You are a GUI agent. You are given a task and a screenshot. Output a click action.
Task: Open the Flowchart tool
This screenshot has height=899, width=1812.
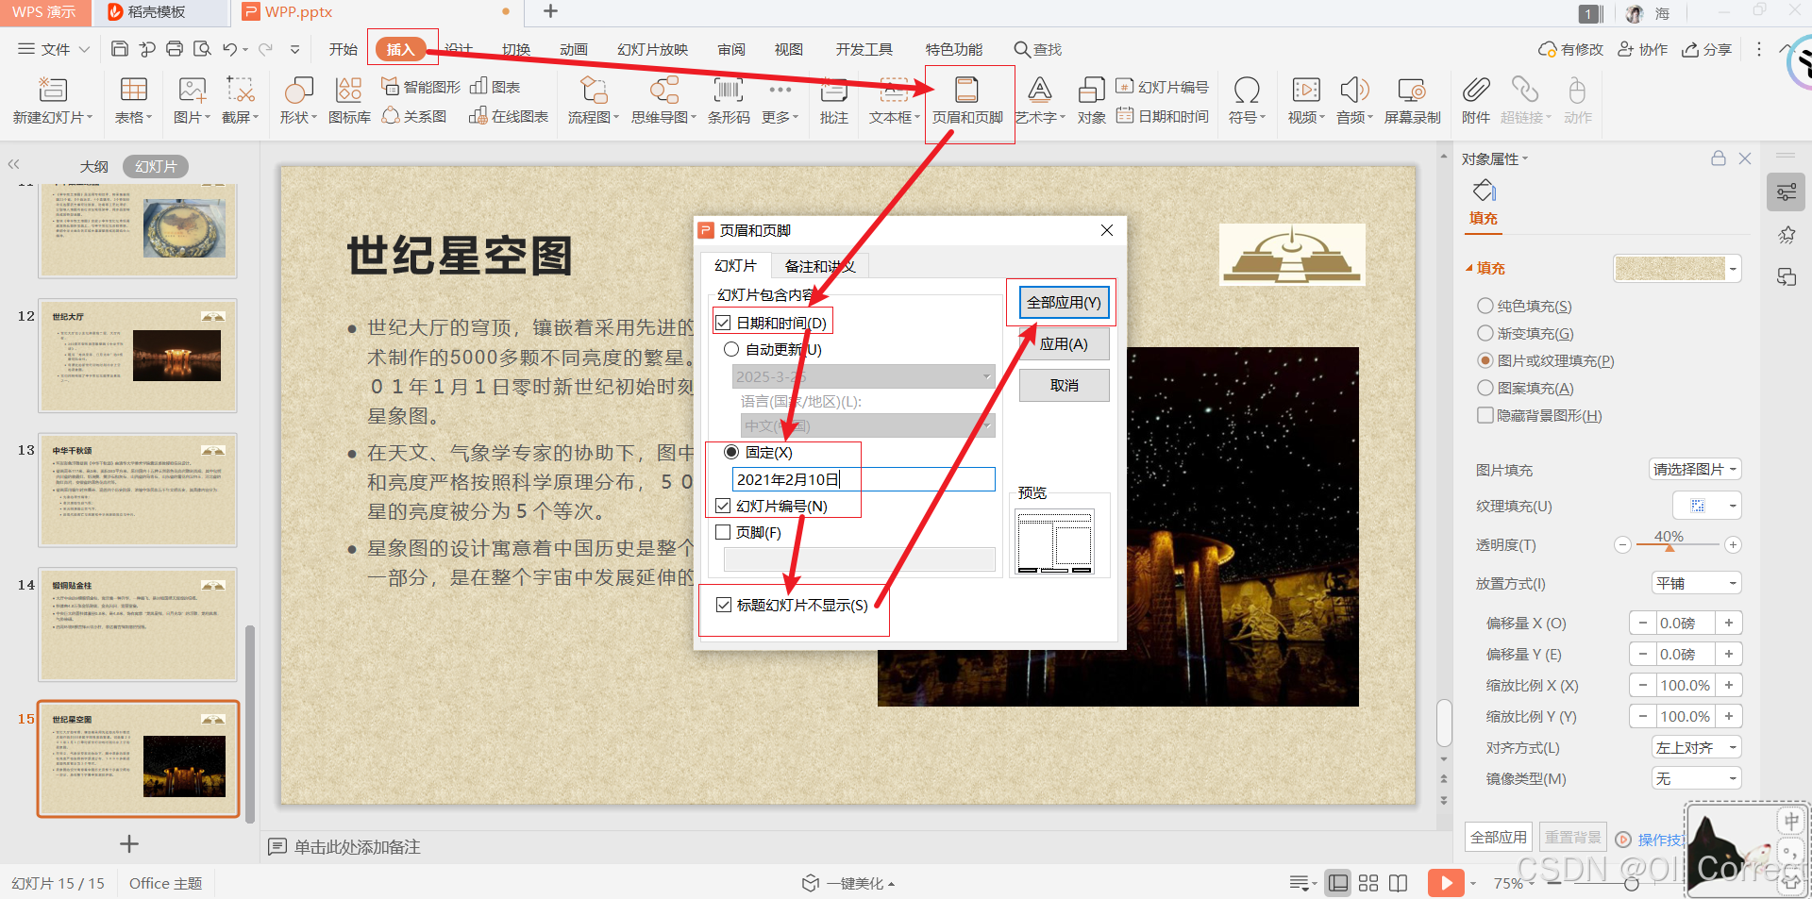[593, 91]
